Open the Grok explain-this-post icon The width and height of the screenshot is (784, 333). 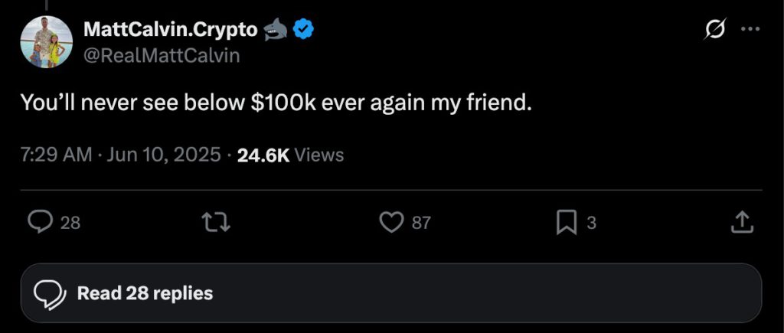[714, 30]
